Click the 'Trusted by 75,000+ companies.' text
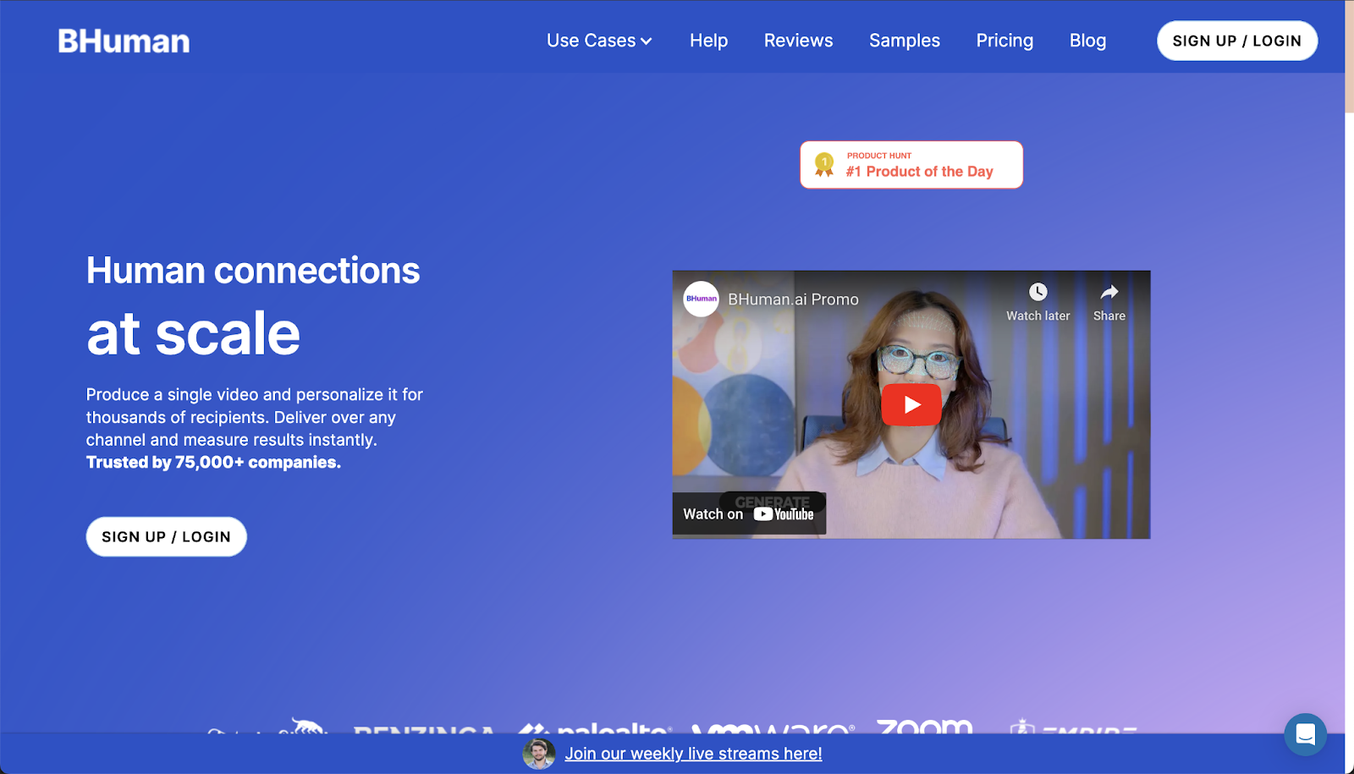1354x774 pixels. click(213, 462)
